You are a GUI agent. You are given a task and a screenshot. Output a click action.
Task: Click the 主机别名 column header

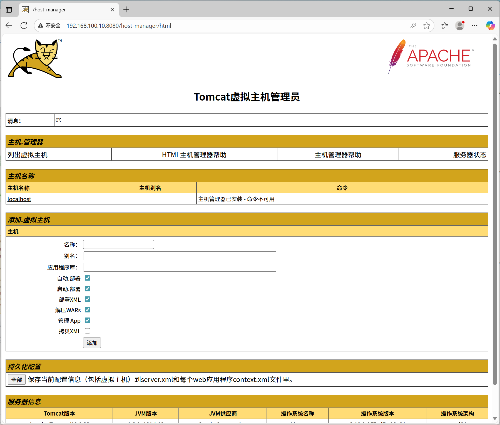(x=150, y=188)
